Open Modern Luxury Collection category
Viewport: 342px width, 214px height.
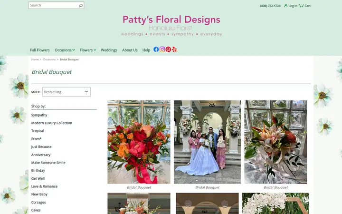tap(52, 123)
